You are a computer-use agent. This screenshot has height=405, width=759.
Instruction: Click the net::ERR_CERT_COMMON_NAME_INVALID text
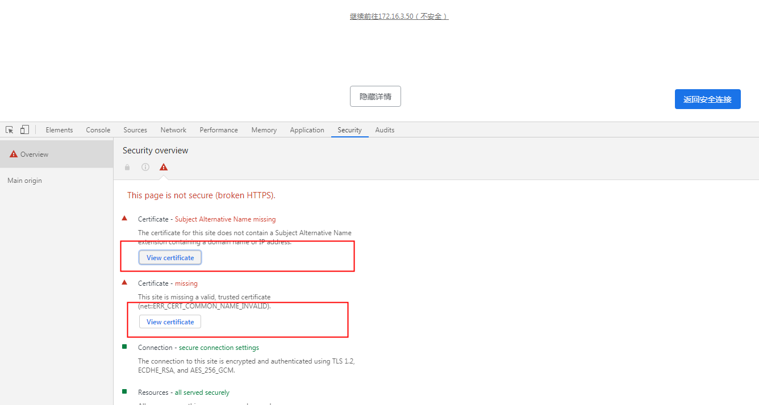click(x=205, y=306)
